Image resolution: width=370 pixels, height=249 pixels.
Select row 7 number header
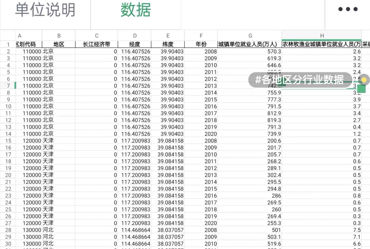[x=8, y=86]
